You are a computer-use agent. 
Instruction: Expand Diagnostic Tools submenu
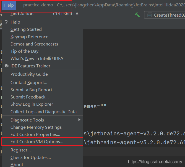pos(43,120)
